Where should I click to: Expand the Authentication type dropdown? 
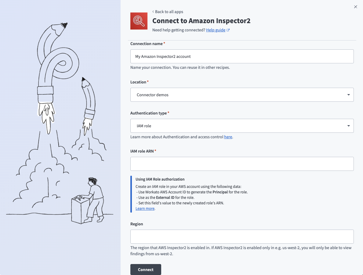click(x=242, y=126)
